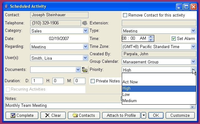
Task: Click the Complete button
Action: 22,116
